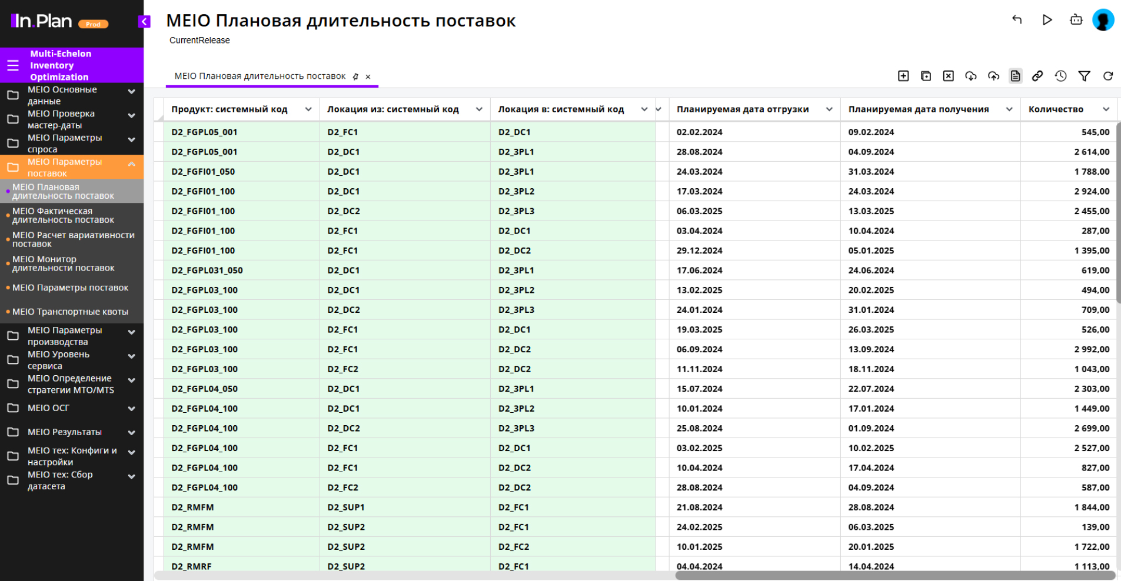Toggle the document view icon in toolbar
Screen dimensions: 1121x581
1015,76
